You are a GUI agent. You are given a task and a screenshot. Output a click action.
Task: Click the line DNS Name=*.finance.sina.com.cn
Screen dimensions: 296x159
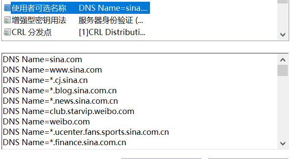click(64, 143)
